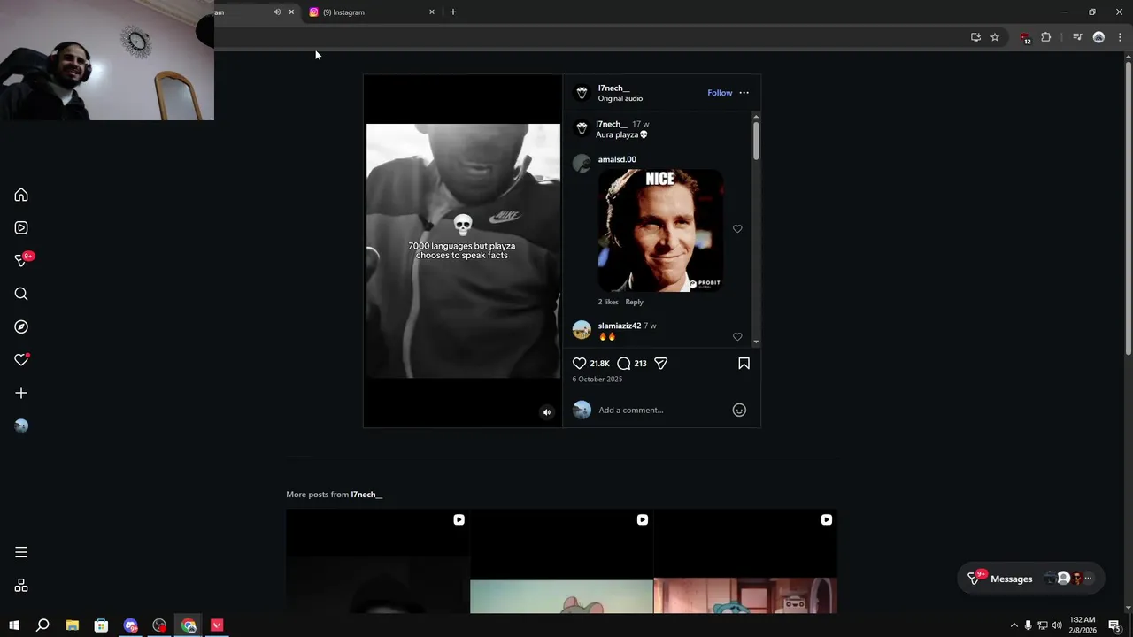
Task: View 2 likes on the comment
Action: [608, 303]
